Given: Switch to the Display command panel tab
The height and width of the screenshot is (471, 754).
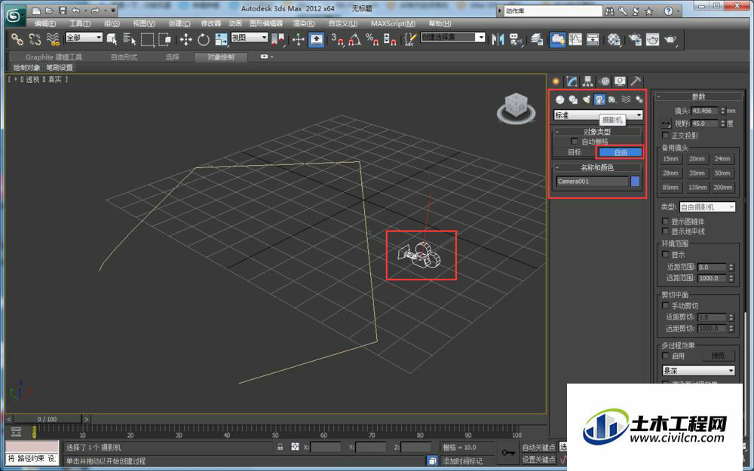Looking at the screenshot, I should (x=620, y=81).
